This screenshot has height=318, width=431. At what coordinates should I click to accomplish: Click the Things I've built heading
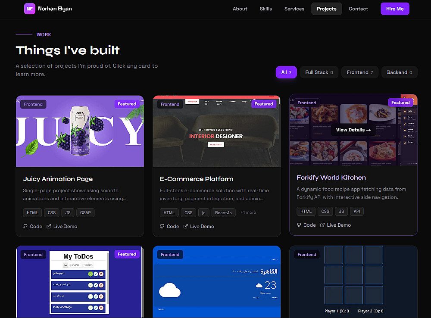tap(68, 50)
